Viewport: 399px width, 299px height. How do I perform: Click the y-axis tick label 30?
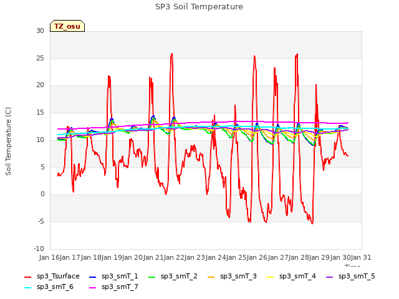click(x=40, y=31)
